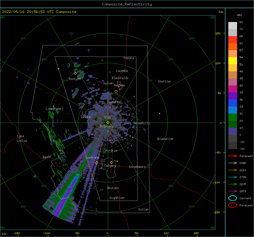Image resolution: width=254 pixels, height=237 pixels.
Task: Click the radar-site diamond marker under Olds
Action: (x=108, y=123)
